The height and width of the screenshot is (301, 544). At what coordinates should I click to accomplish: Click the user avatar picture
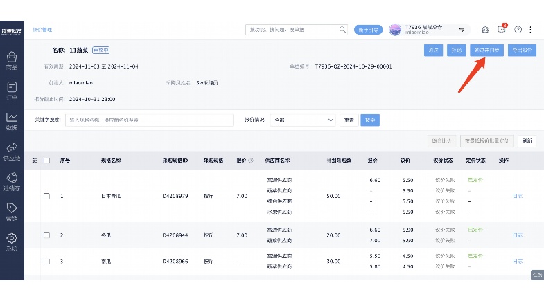[395, 30]
